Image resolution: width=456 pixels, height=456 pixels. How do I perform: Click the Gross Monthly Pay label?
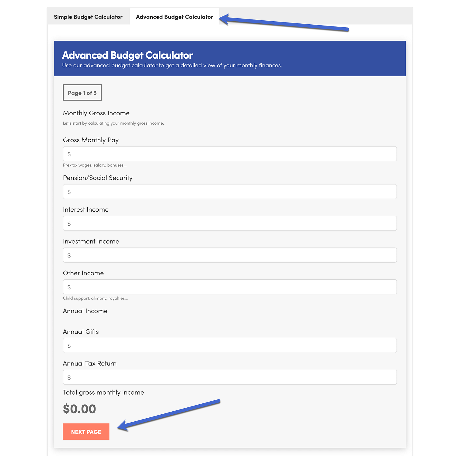pyautogui.click(x=91, y=140)
